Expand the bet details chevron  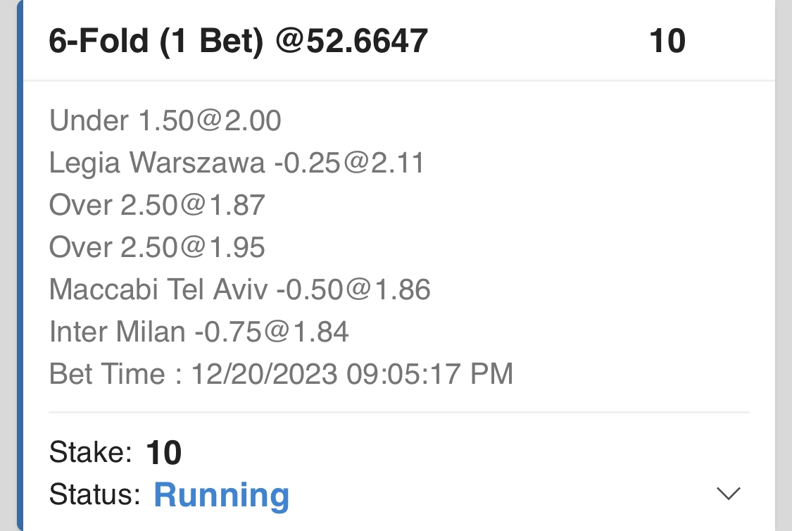click(728, 494)
